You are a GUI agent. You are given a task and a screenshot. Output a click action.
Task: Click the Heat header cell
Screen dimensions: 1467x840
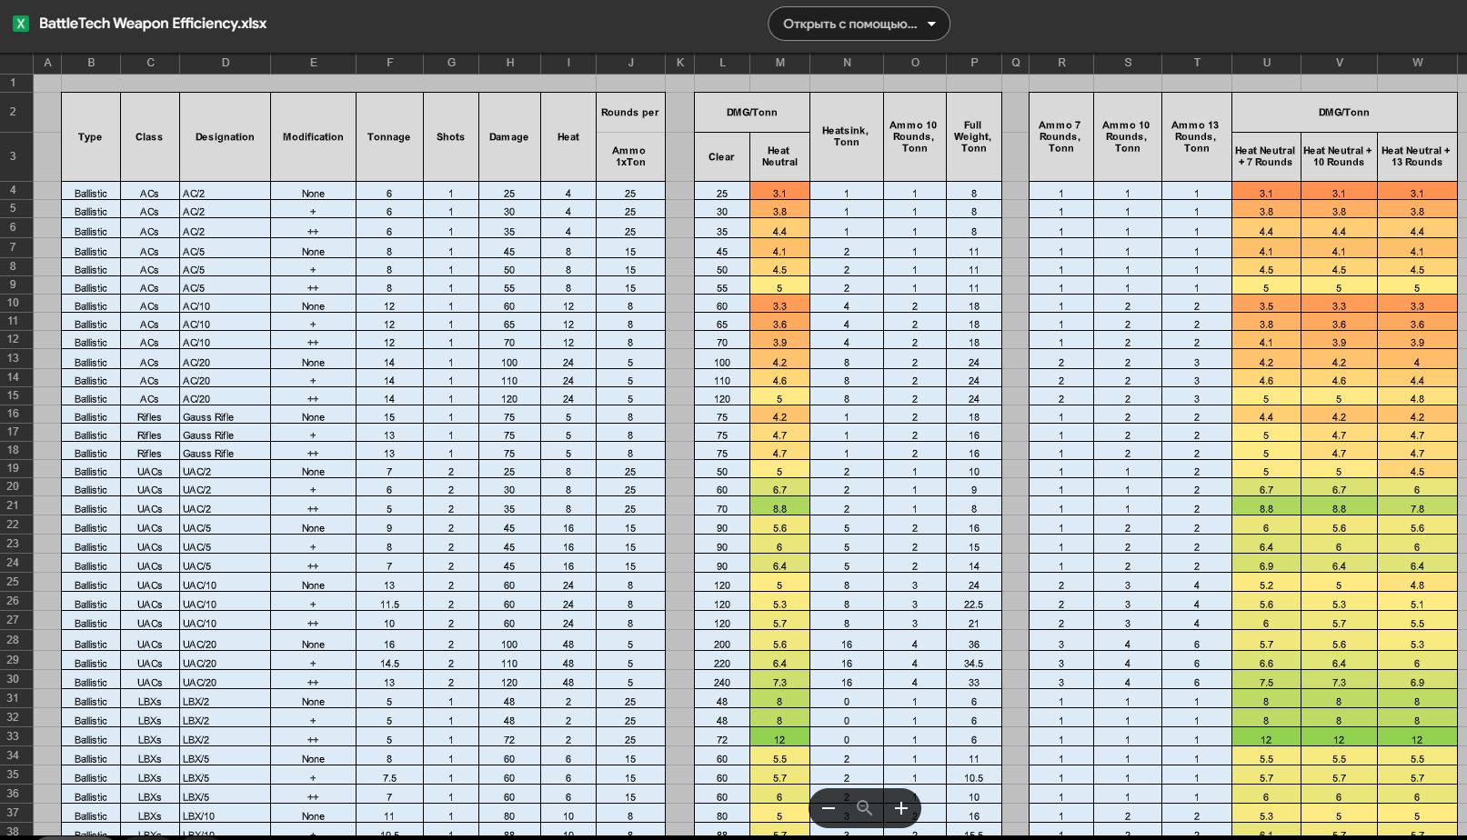point(568,136)
